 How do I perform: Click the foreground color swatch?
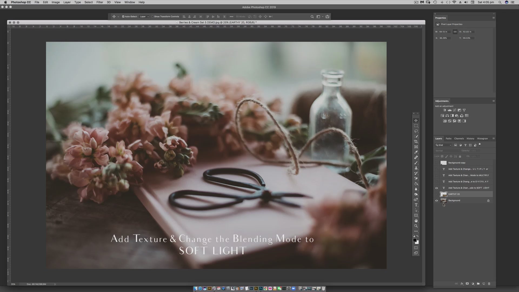pos(415,240)
